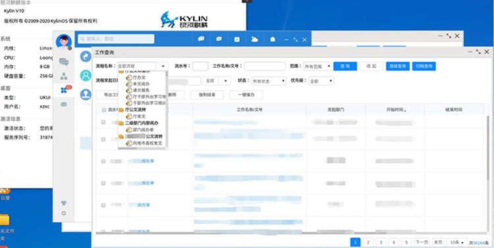Sort by the 开始时间 column header

pyautogui.click(x=395, y=110)
